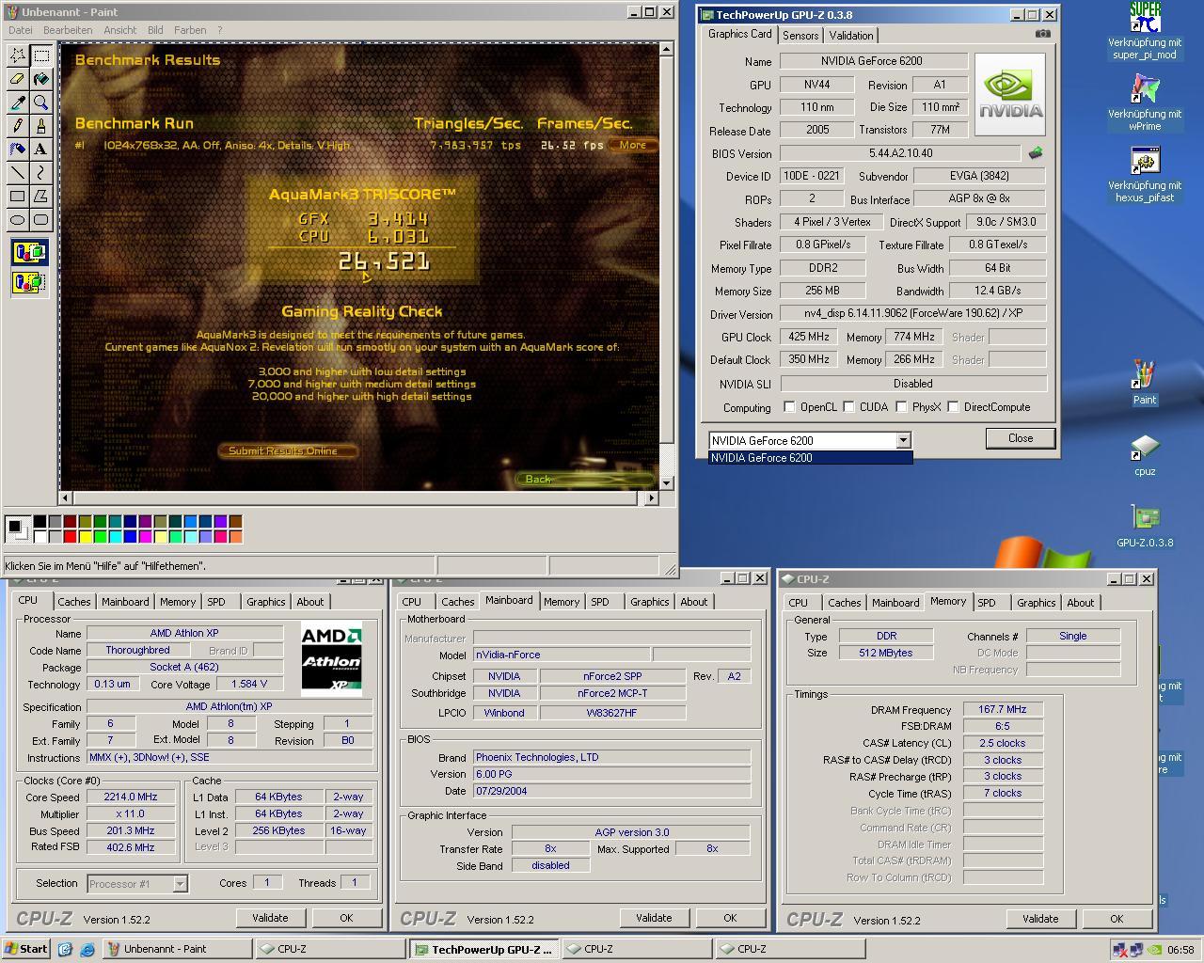Image resolution: width=1204 pixels, height=963 pixels.
Task: Open the Bearbeiten menu in Paint
Action: click(x=68, y=30)
